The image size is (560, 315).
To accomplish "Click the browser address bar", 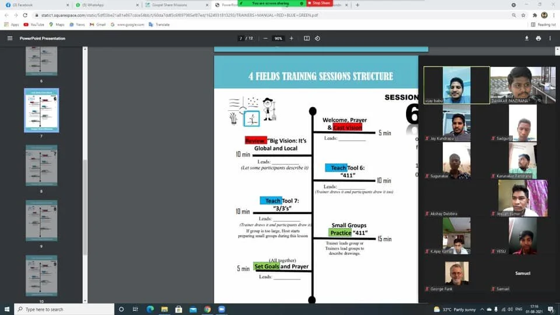I will coord(271,15).
